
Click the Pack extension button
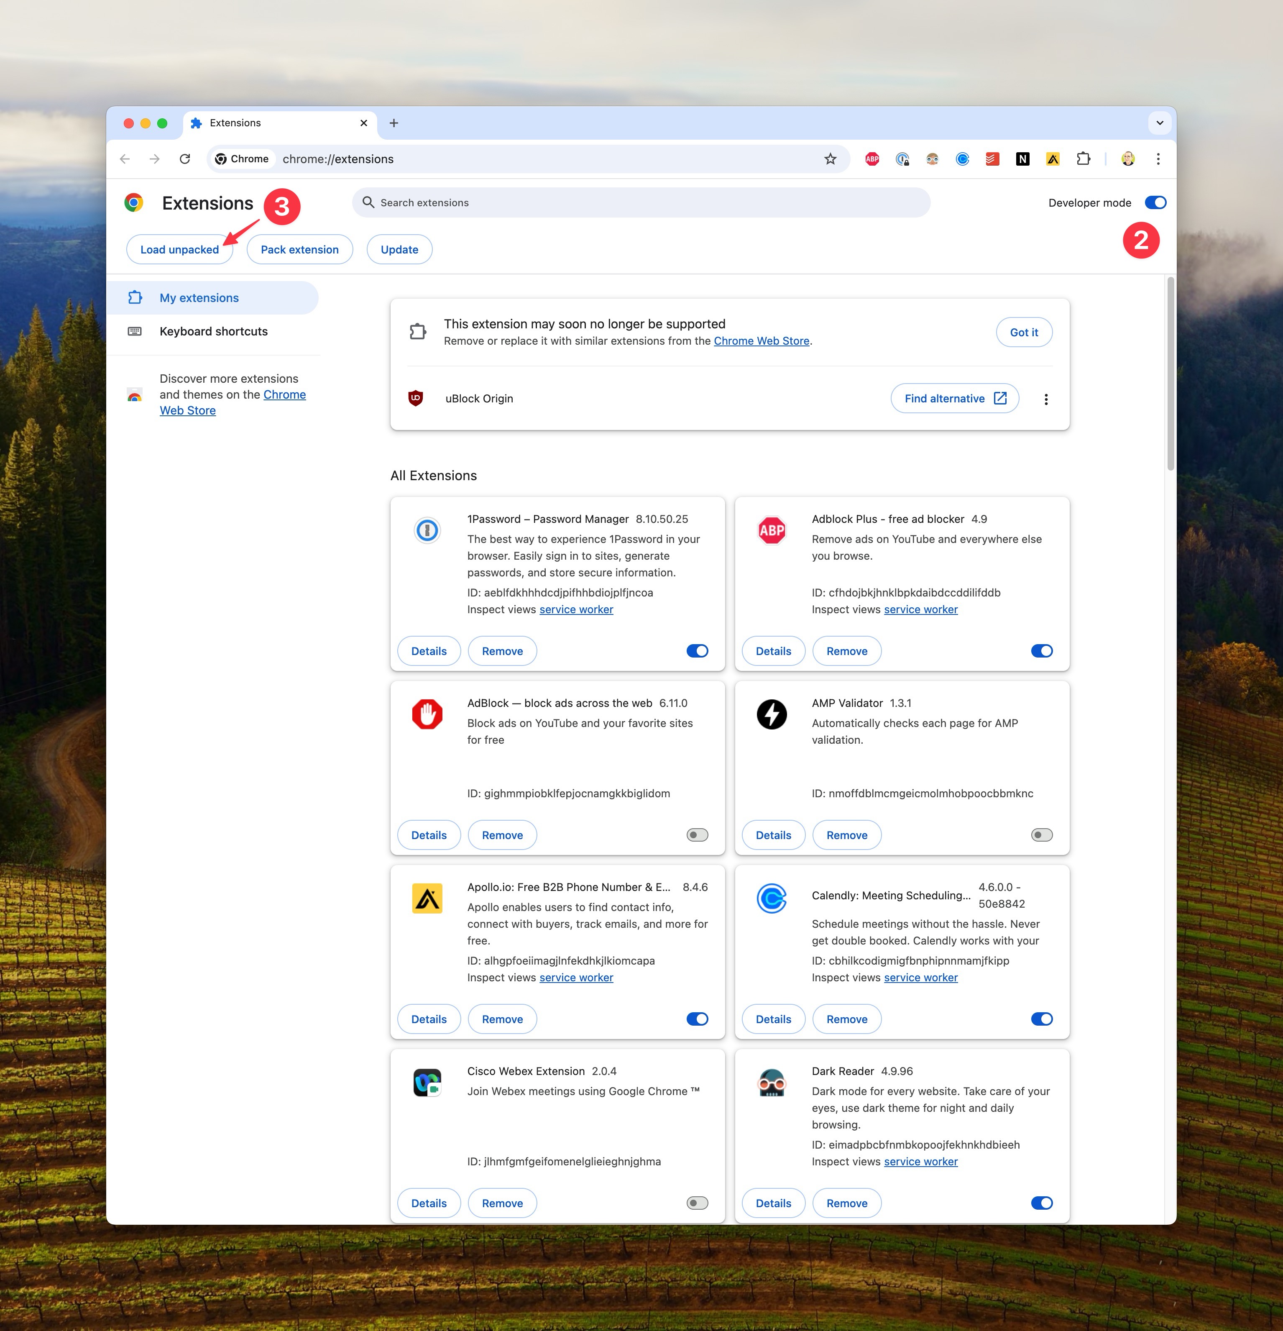click(299, 249)
